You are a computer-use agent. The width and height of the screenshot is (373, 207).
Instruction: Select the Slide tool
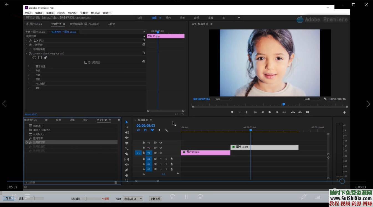(126, 165)
